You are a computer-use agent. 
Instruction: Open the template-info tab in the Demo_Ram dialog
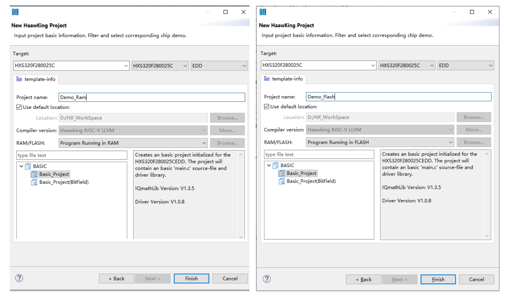pos(36,79)
